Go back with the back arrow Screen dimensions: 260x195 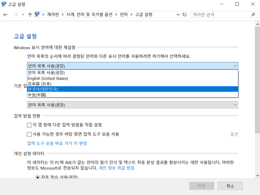pos(6,15)
